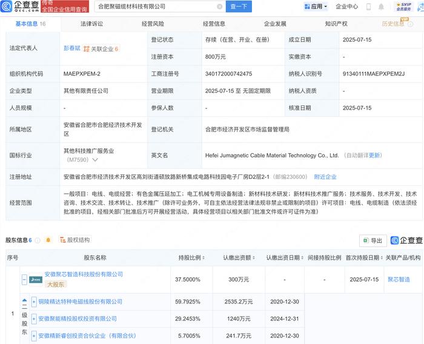This screenshot has height=344, width=424.
Task: Click the mobile phone icon in header
Action: (368, 7)
